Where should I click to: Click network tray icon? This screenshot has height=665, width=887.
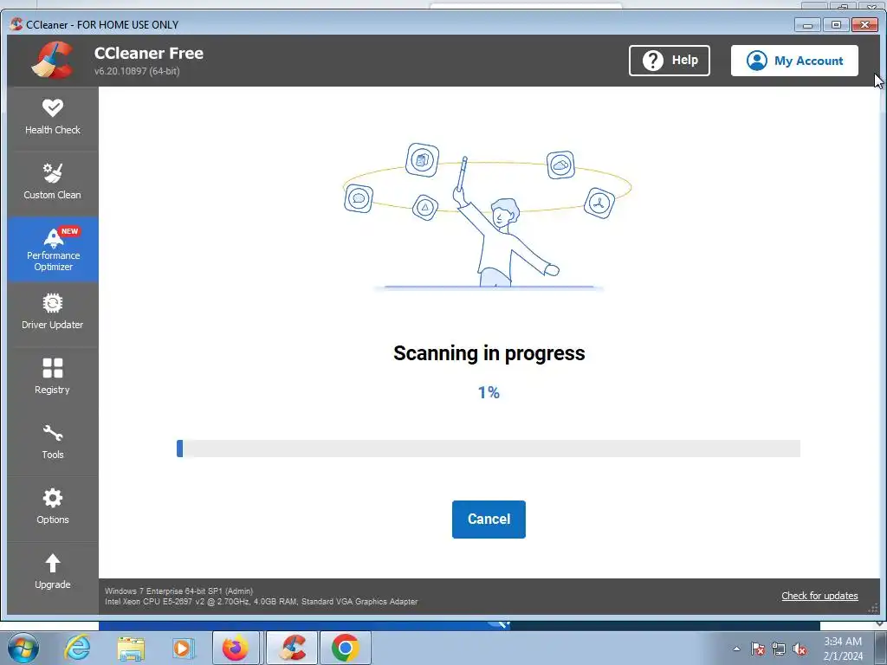(779, 649)
